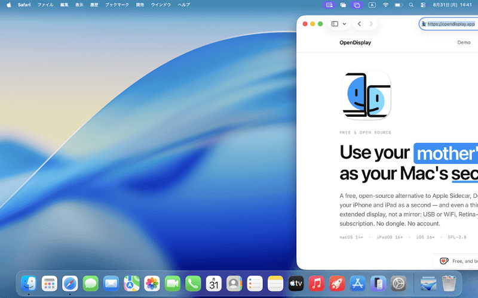Open the 編集 menu
The height and width of the screenshot is (298, 478).
point(65,5)
